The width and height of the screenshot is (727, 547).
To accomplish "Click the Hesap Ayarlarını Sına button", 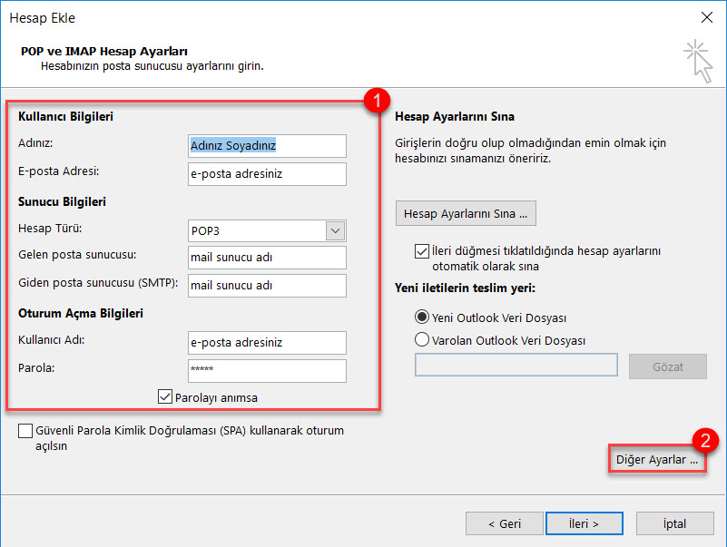I will click(x=466, y=213).
